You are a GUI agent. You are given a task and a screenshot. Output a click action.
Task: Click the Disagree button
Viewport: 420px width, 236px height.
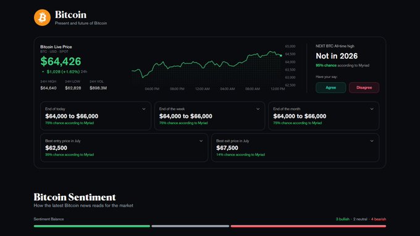364,87
